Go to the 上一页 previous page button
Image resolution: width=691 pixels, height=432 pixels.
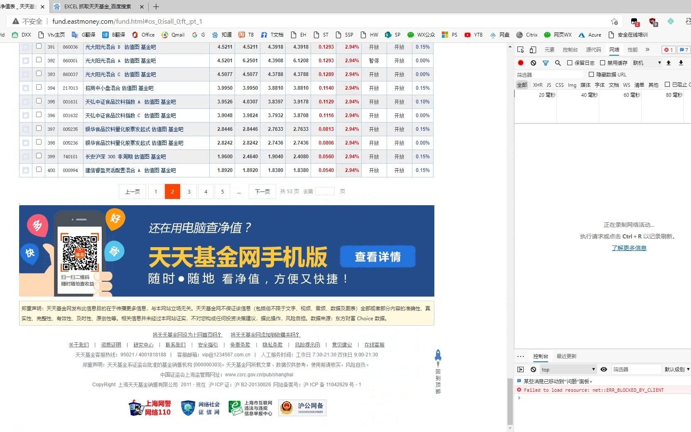pos(132,191)
